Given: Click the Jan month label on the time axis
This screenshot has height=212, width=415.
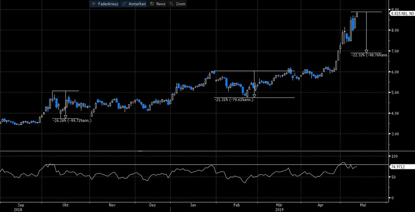Looking at the screenshot, I should [x=193, y=205].
